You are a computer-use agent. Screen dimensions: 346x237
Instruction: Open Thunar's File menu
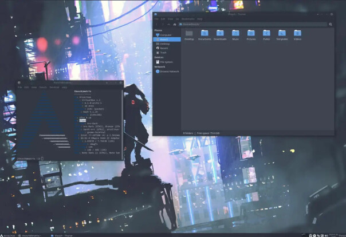156,19
